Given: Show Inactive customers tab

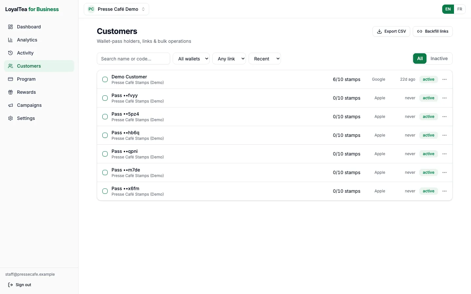Looking at the screenshot, I should (439, 58).
